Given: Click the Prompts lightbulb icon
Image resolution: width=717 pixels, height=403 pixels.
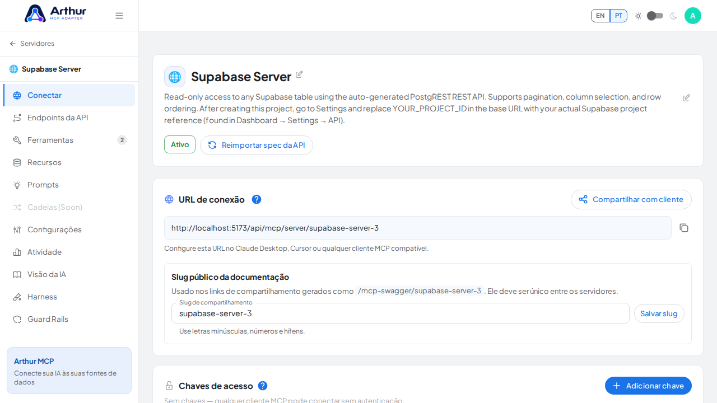Looking at the screenshot, I should (17, 185).
